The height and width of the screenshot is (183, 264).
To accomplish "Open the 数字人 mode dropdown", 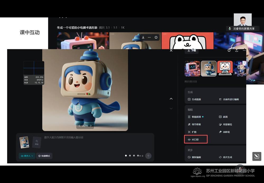I will click(27, 156).
